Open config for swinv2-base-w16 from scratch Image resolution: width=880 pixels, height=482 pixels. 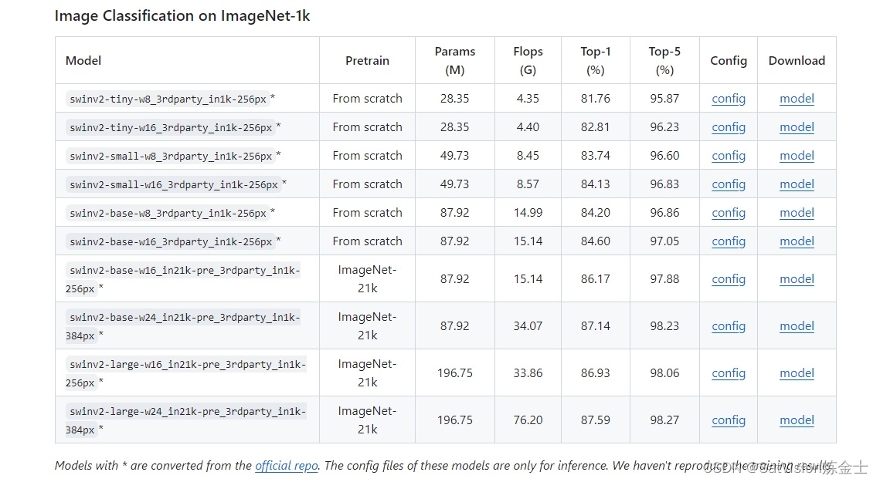tap(729, 241)
